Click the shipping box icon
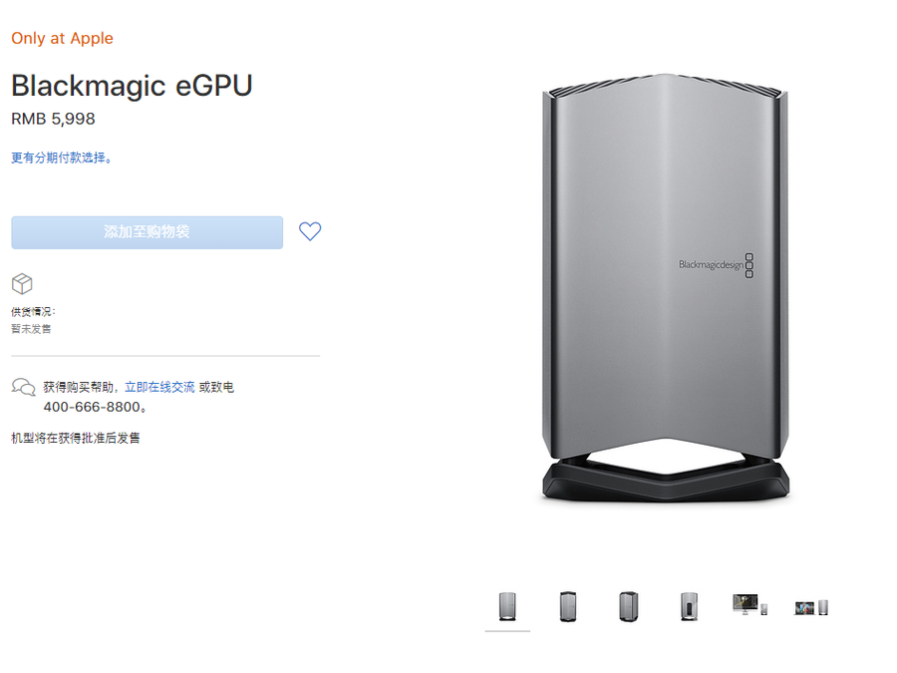Image resolution: width=897 pixels, height=673 pixels. [x=22, y=284]
